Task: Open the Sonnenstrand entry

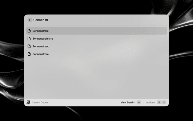Action: point(96,46)
